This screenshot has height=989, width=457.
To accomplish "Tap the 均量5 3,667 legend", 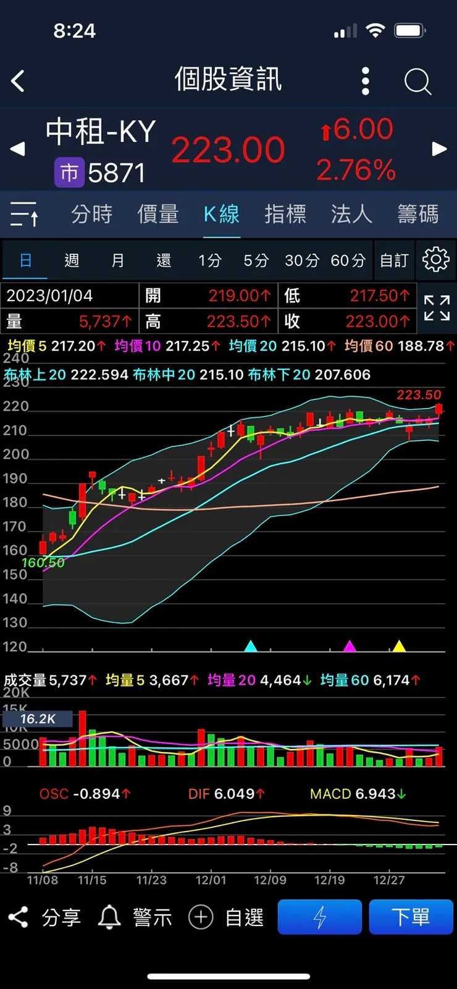I will pyautogui.click(x=153, y=680).
